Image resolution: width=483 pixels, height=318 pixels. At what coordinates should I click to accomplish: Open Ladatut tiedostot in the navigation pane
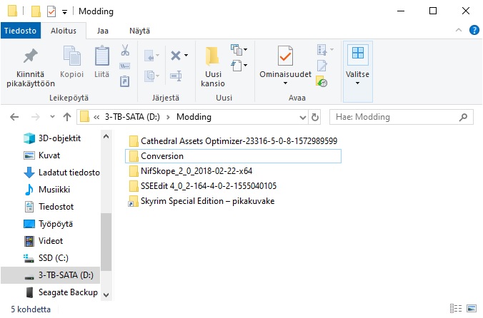(69, 172)
